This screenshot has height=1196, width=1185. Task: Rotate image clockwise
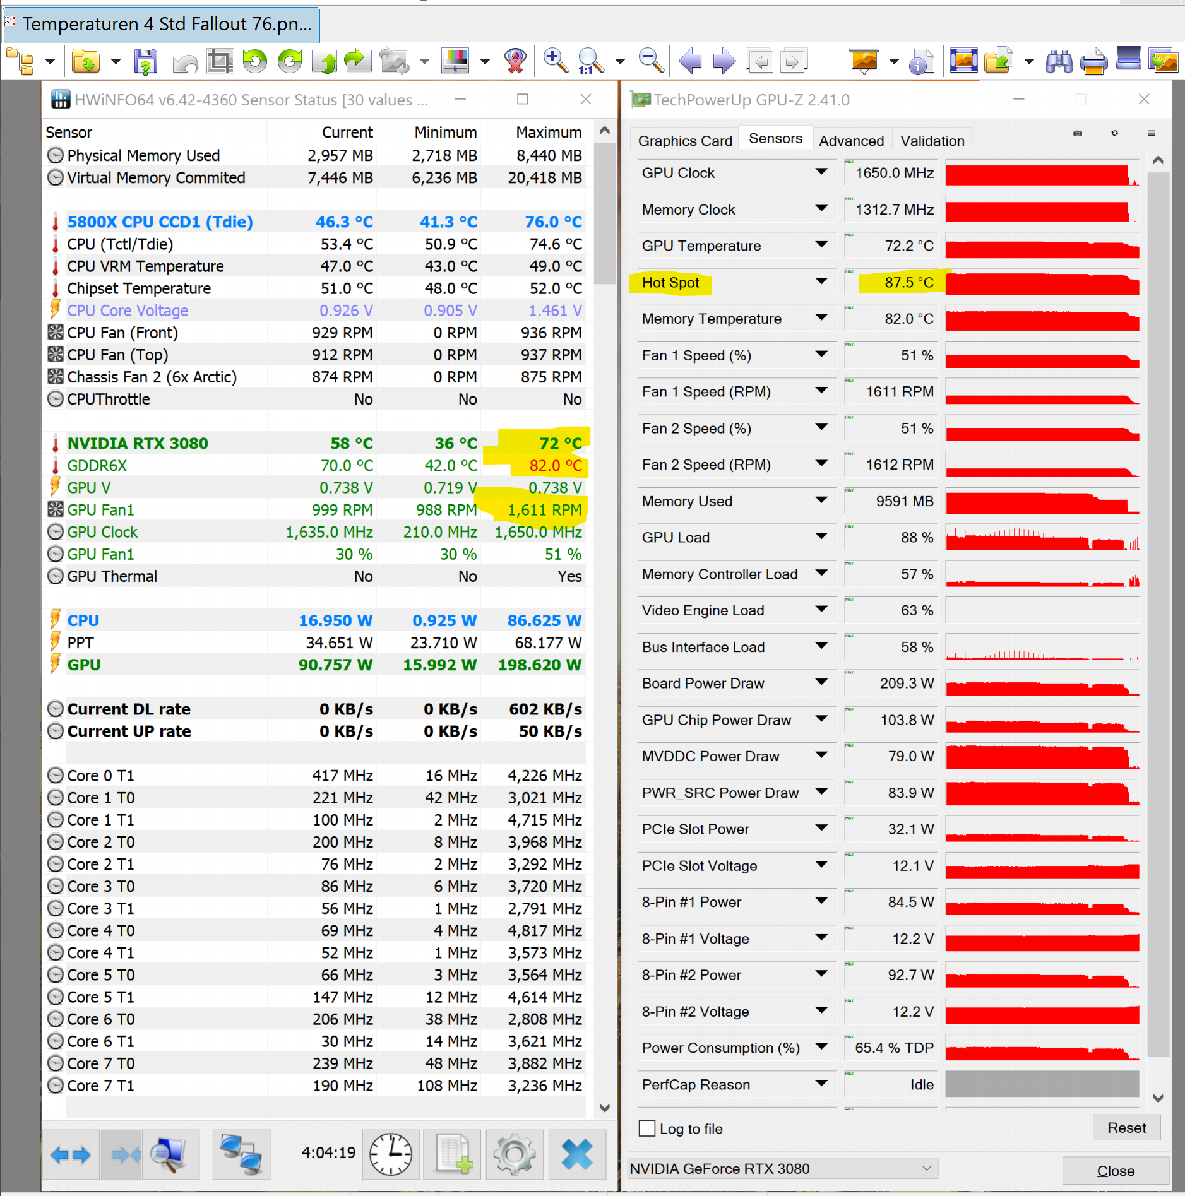pos(290,62)
